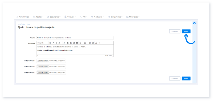Viewport: 213px width, 101px height.
Task: Click the bottom Cancelar button
Action: [175, 78]
